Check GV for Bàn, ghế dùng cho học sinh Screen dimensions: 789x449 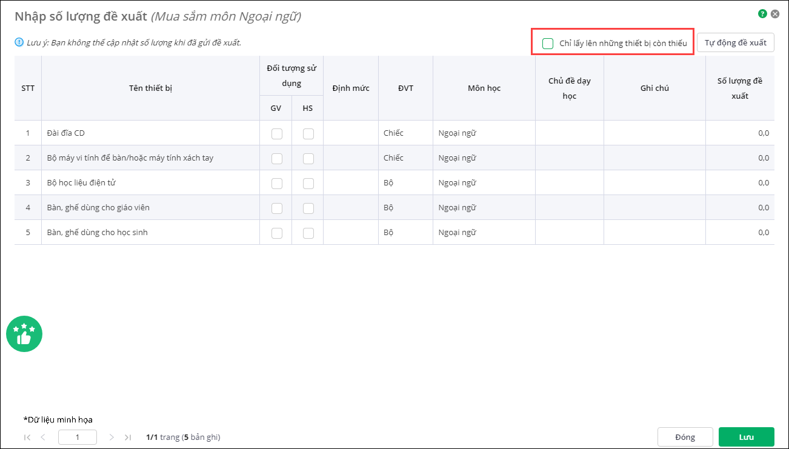tap(277, 233)
